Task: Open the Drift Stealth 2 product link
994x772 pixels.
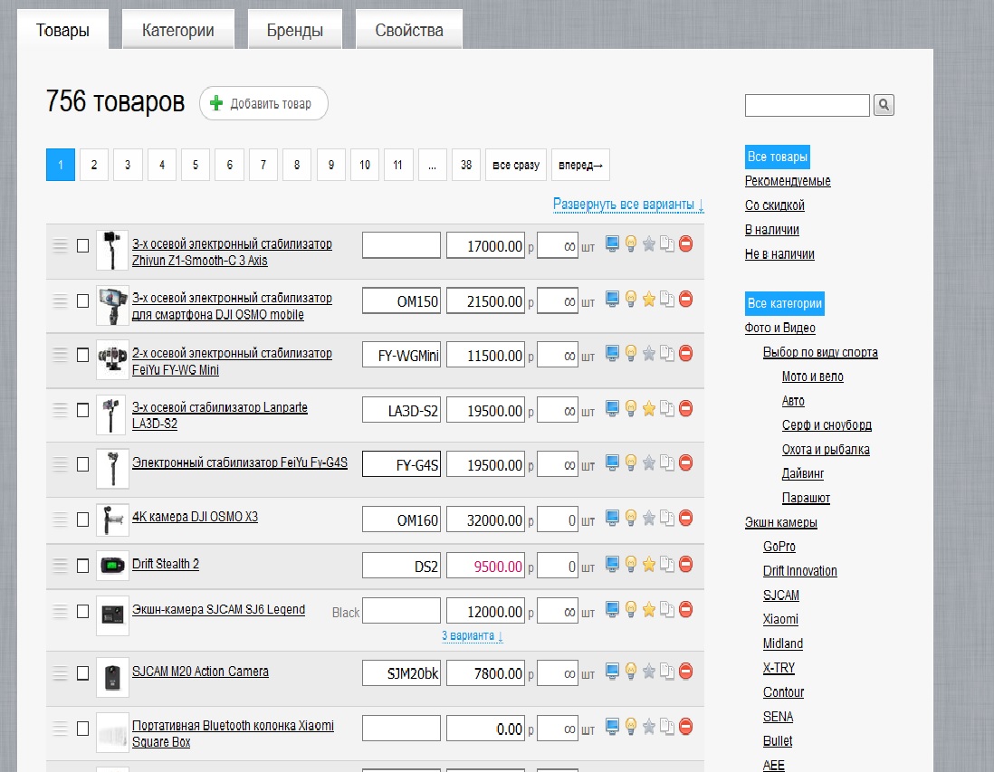Action: click(166, 564)
